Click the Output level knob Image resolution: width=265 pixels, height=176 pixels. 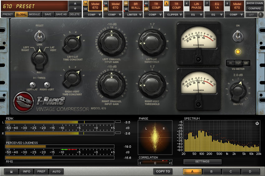point(238,91)
